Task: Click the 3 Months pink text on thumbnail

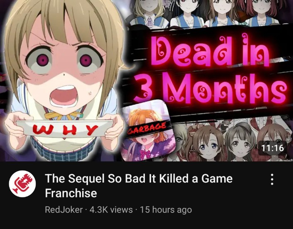Action: [210, 88]
